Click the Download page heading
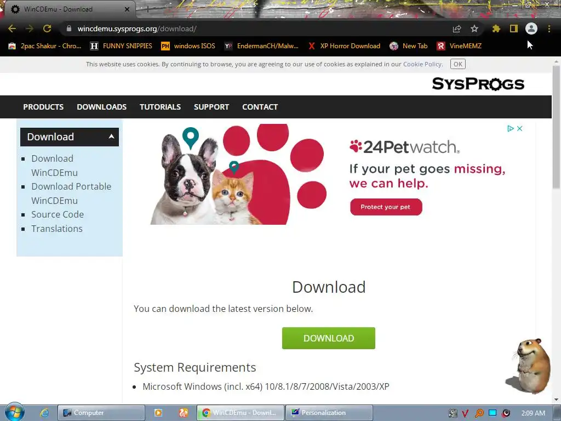The height and width of the screenshot is (421, 561). pyautogui.click(x=329, y=287)
